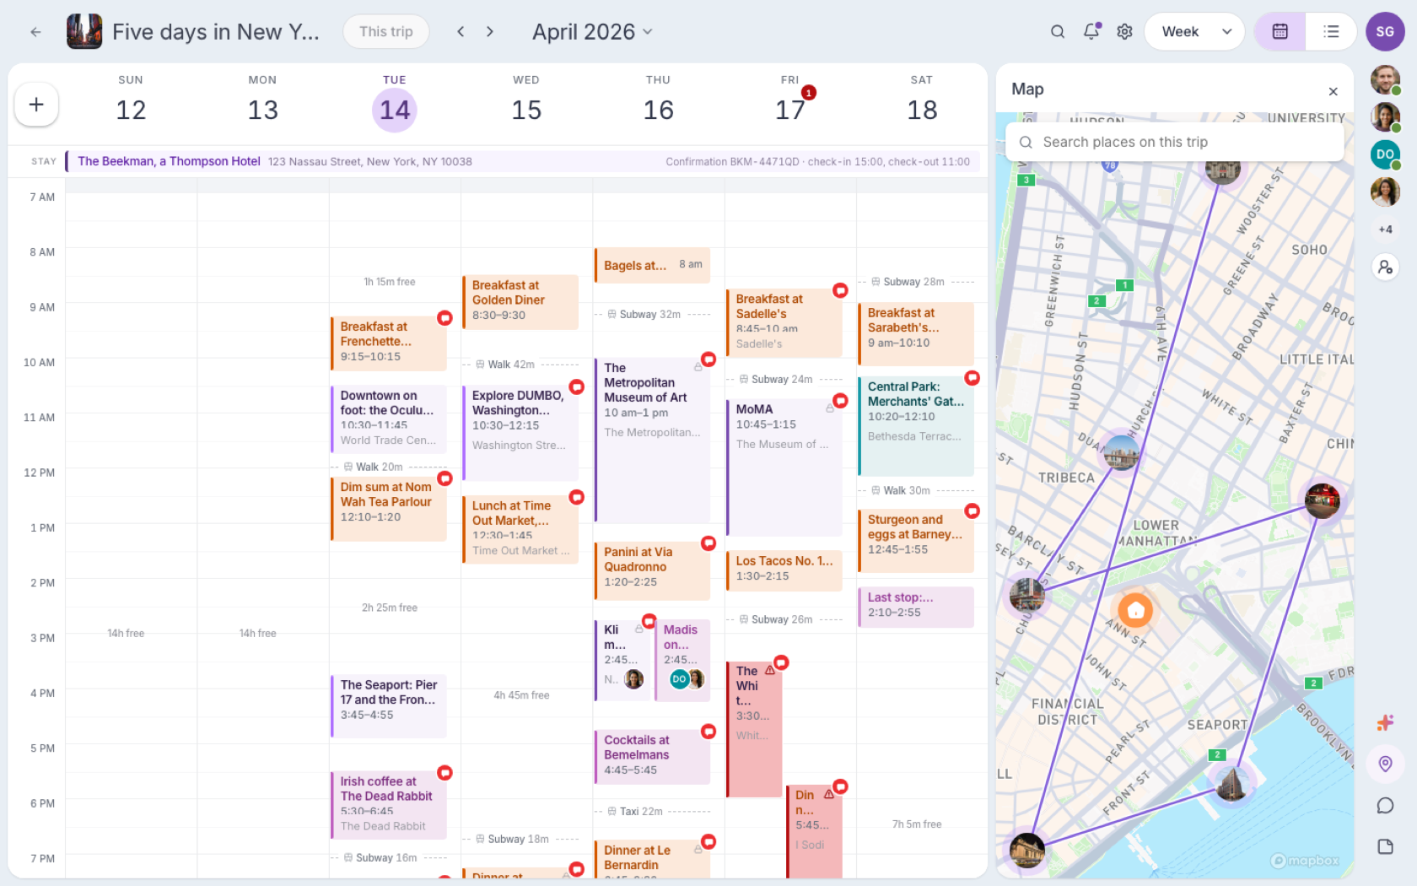Screen dimensions: 1417x886
Task: Select Monday 13 column header
Action: [262, 100]
